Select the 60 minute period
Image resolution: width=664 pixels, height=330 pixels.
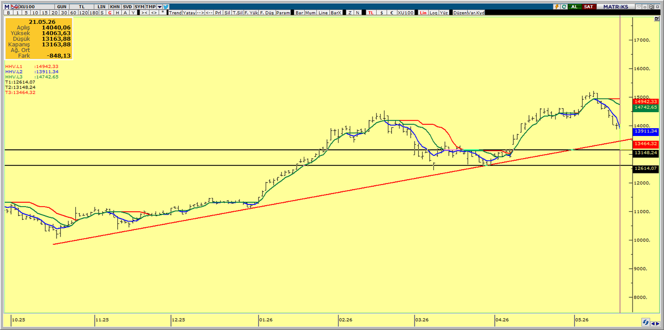coord(73,13)
